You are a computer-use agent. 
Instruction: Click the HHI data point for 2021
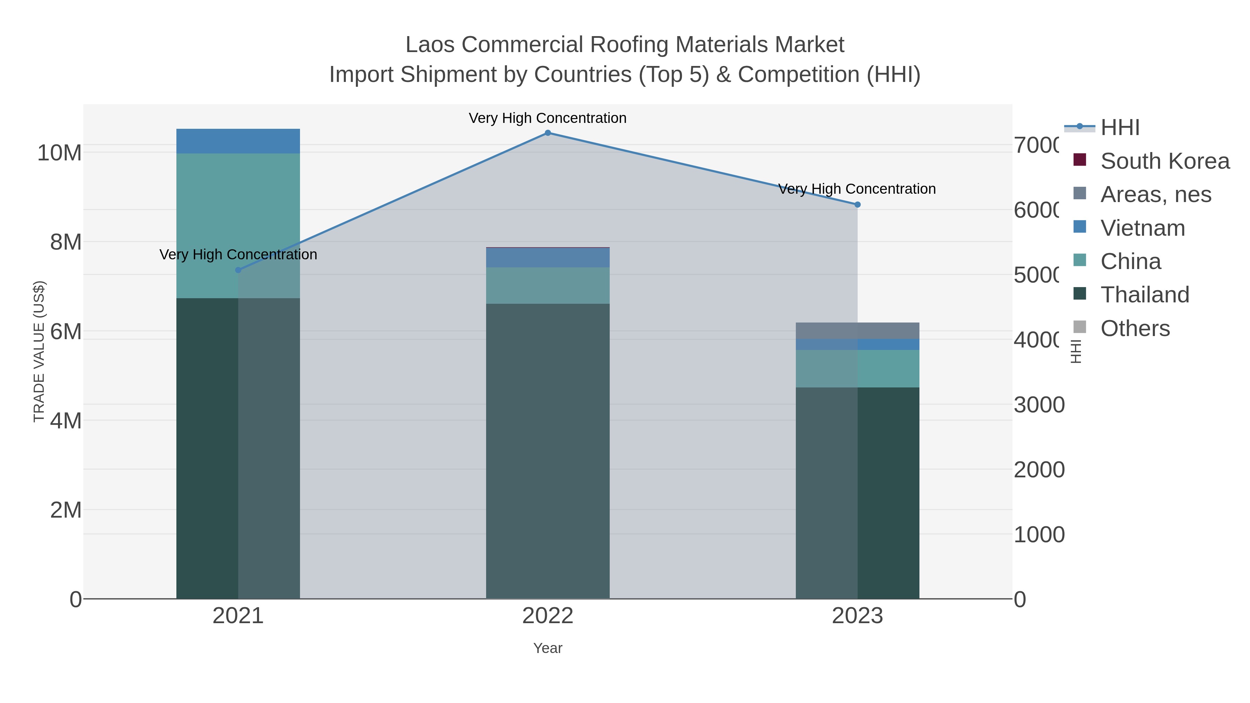tap(238, 270)
